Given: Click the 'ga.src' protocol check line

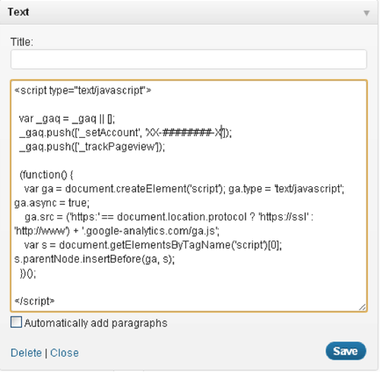Looking at the screenshot, I should click(169, 217).
